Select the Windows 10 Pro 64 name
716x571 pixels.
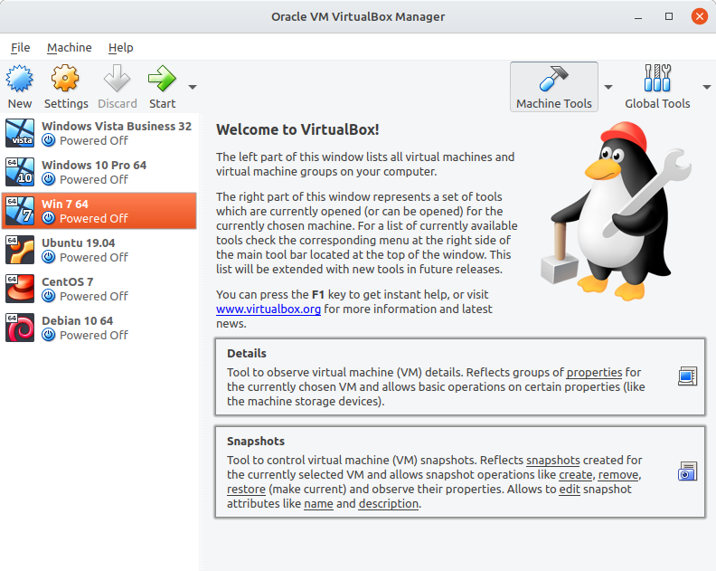coord(94,165)
